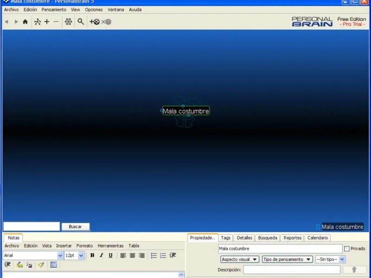Open the Aspecto visual button menu
Viewport: 371px width, 278px height.
239,259
